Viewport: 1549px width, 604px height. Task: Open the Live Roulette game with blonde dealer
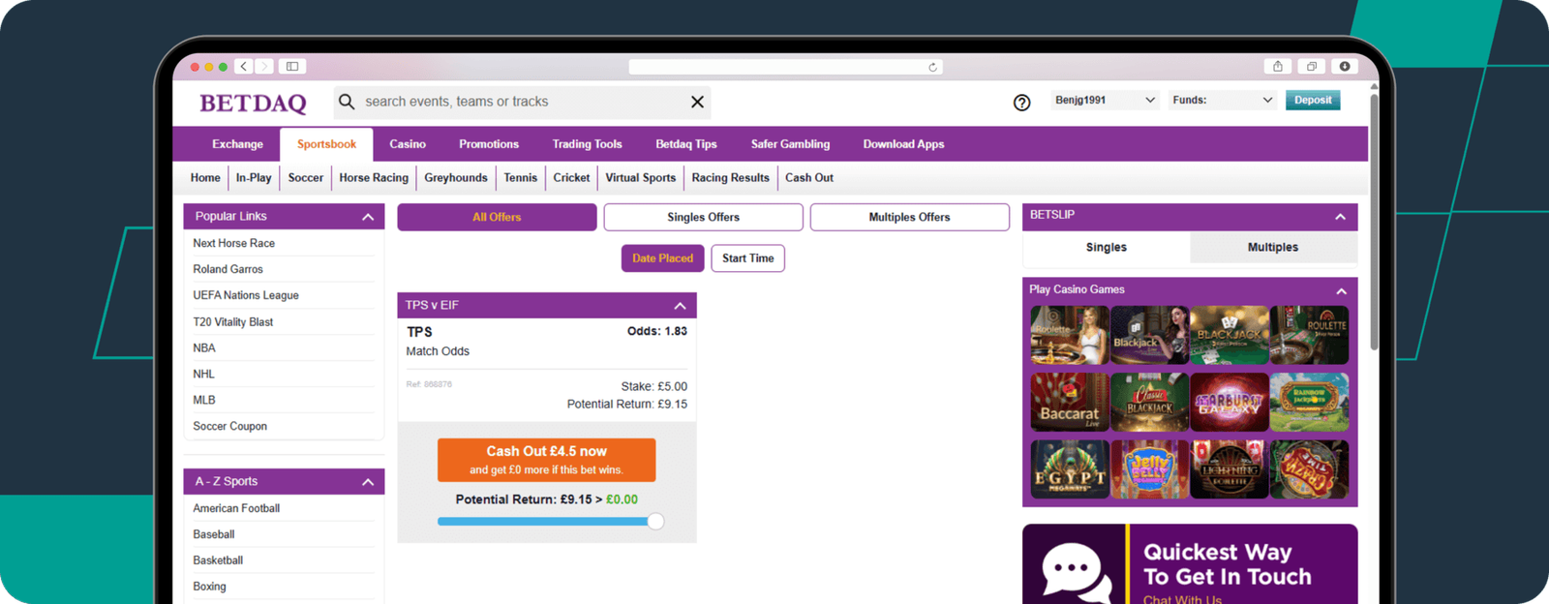(1070, 335)
